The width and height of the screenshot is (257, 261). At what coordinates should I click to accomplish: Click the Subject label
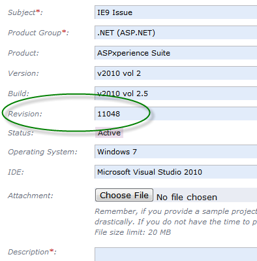click(x=25, y=12)
